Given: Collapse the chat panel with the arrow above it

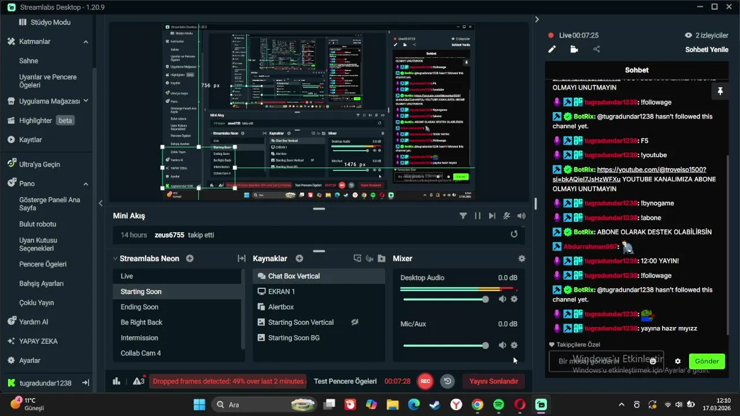Looking at the screenshot, I should pos(536,20).
